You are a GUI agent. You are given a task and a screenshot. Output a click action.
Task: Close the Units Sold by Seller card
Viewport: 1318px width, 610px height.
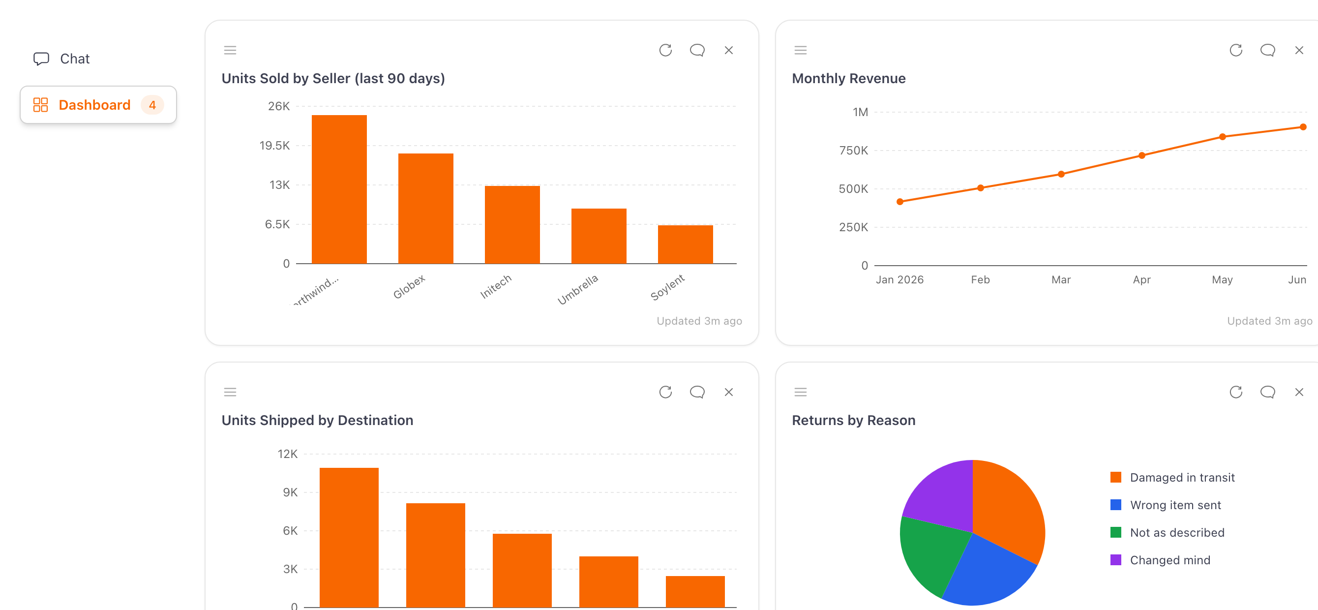(728, 50)
